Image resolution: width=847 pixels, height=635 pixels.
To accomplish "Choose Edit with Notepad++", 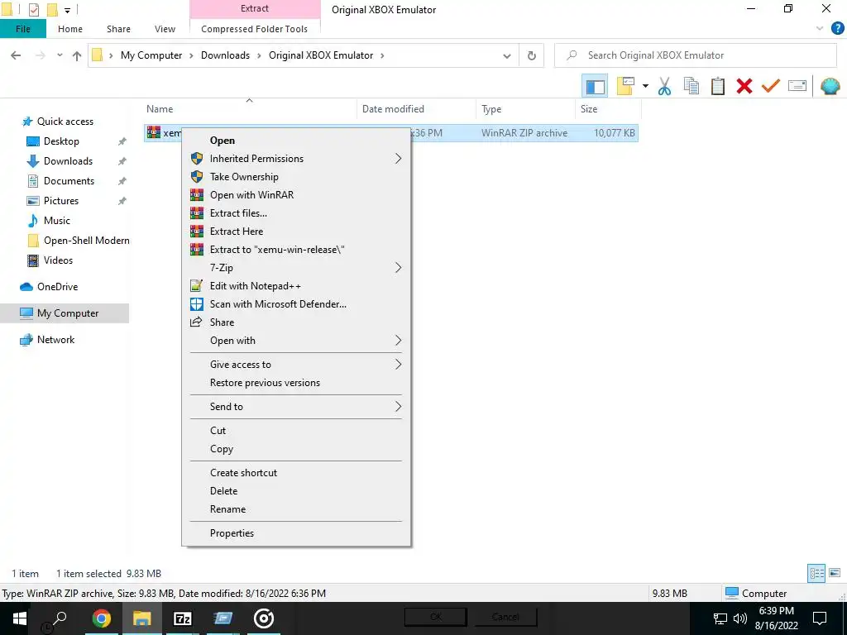I will click(x=296, y=285).
